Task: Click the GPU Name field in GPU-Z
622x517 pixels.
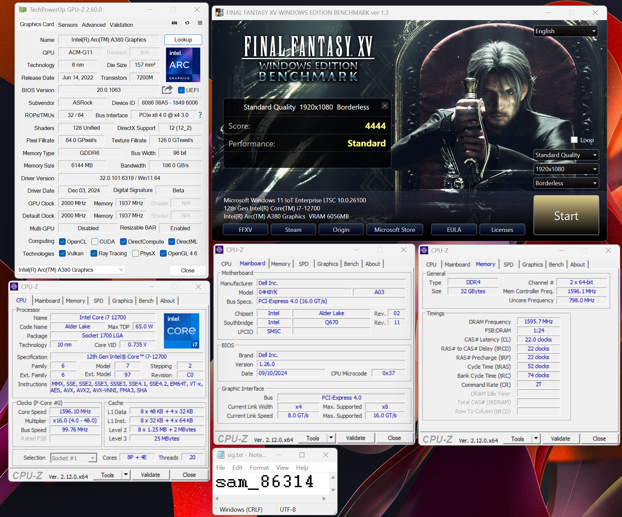Action: (109, 40)
